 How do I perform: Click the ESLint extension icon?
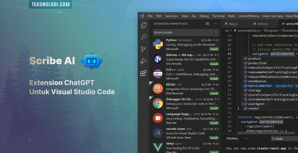[158, 89]
